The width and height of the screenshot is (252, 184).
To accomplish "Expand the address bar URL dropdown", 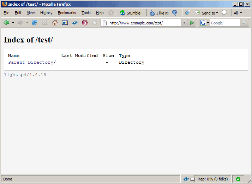I will tap(184, 23).
